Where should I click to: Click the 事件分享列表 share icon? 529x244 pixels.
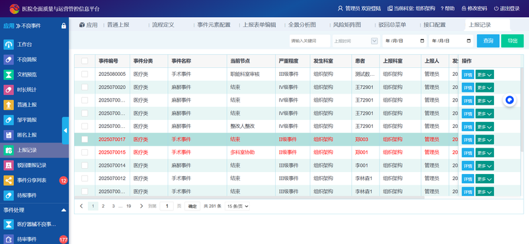click(x=9, y=181)
